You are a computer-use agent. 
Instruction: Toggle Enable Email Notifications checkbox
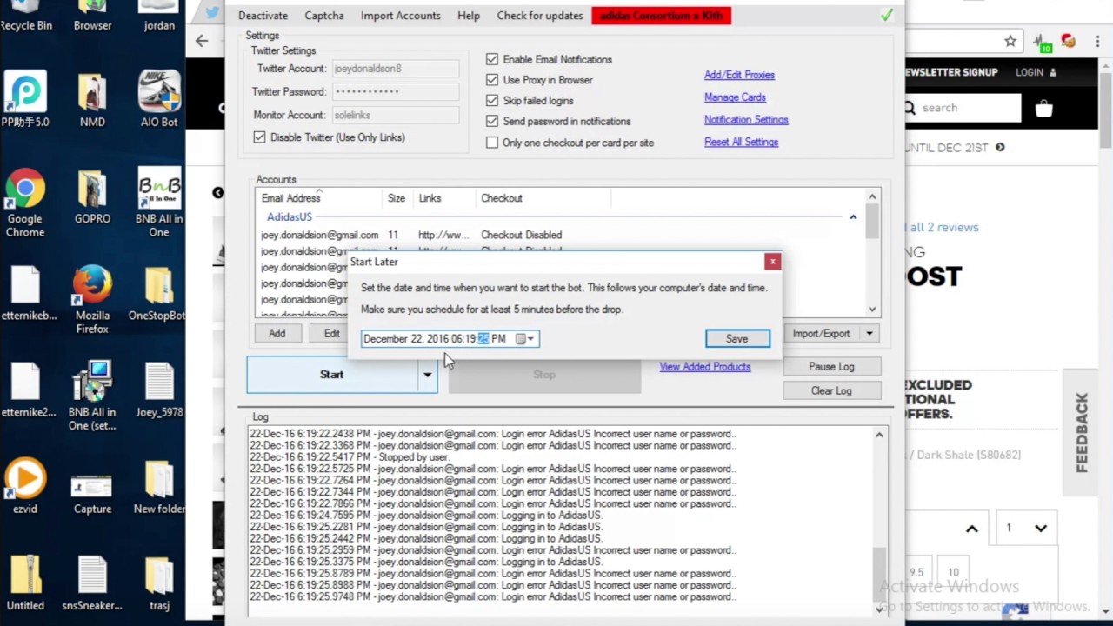tap(492, 59)
